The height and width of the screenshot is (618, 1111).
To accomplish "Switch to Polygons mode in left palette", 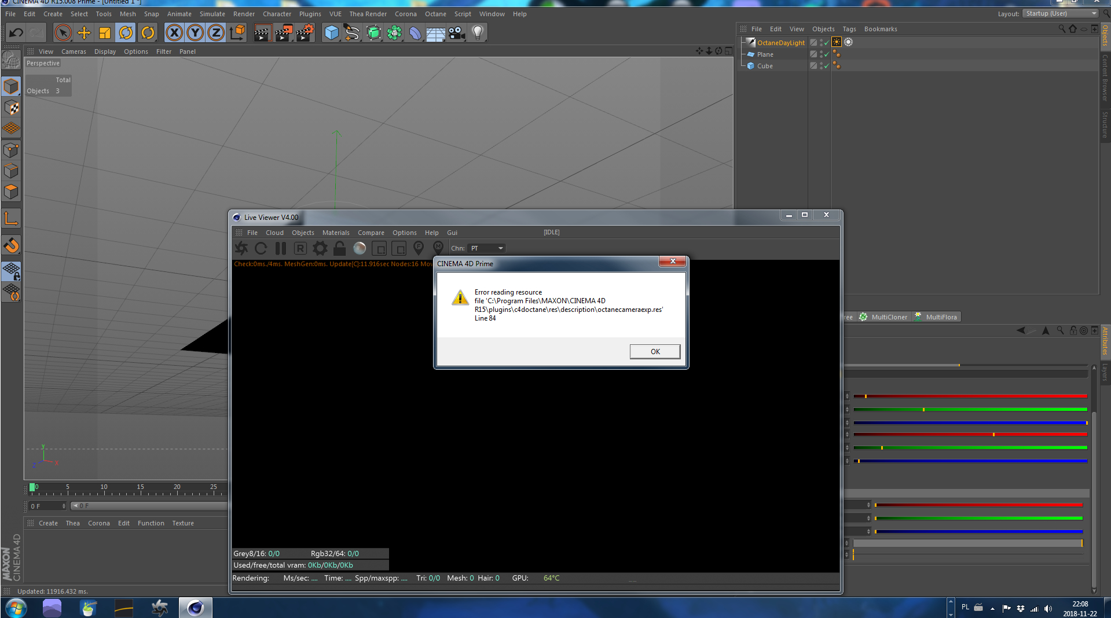I will pos(12,192).
